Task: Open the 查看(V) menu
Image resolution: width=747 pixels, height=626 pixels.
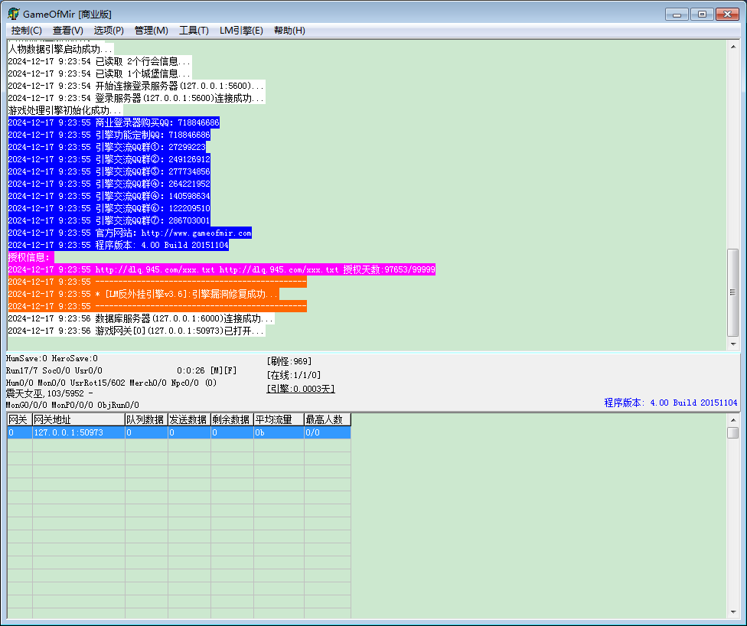Action: (67, 31)
